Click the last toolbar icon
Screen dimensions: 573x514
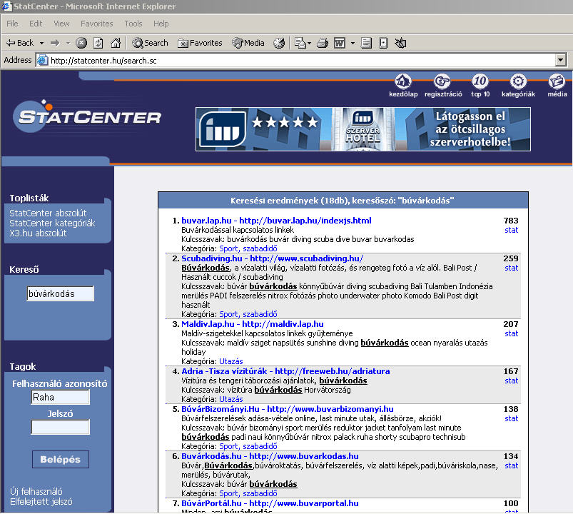tap(400, 43)
